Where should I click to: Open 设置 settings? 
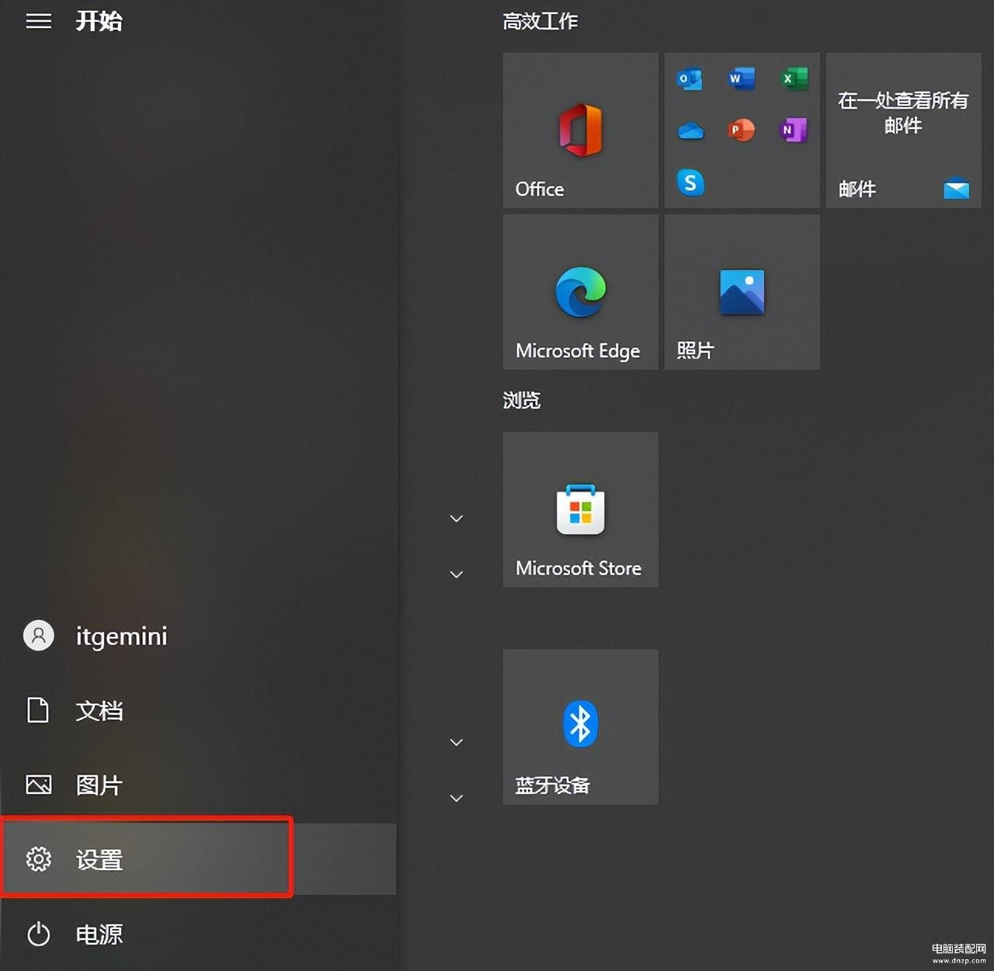pyautogui.click(x=198, y=859)
